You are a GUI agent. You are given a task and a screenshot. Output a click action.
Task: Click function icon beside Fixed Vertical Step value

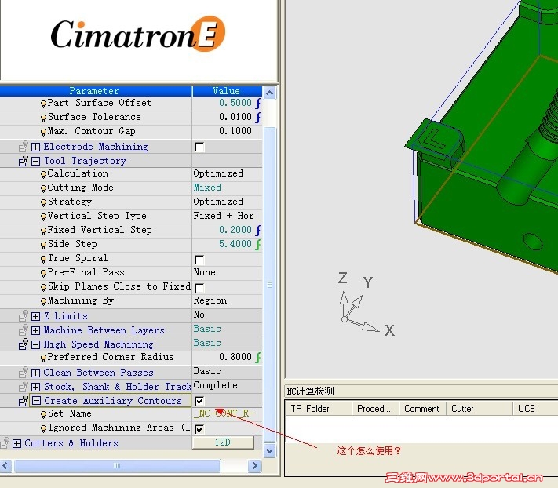click(x=258, y=230)
